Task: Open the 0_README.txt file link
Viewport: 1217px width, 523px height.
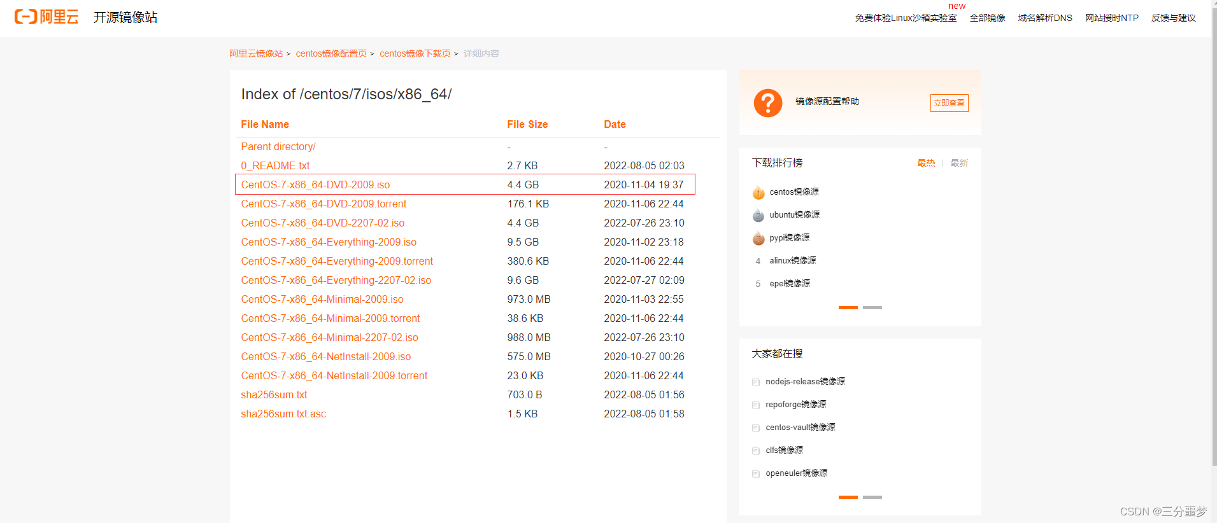Action: pyautogui.click(x=275, y=165)
